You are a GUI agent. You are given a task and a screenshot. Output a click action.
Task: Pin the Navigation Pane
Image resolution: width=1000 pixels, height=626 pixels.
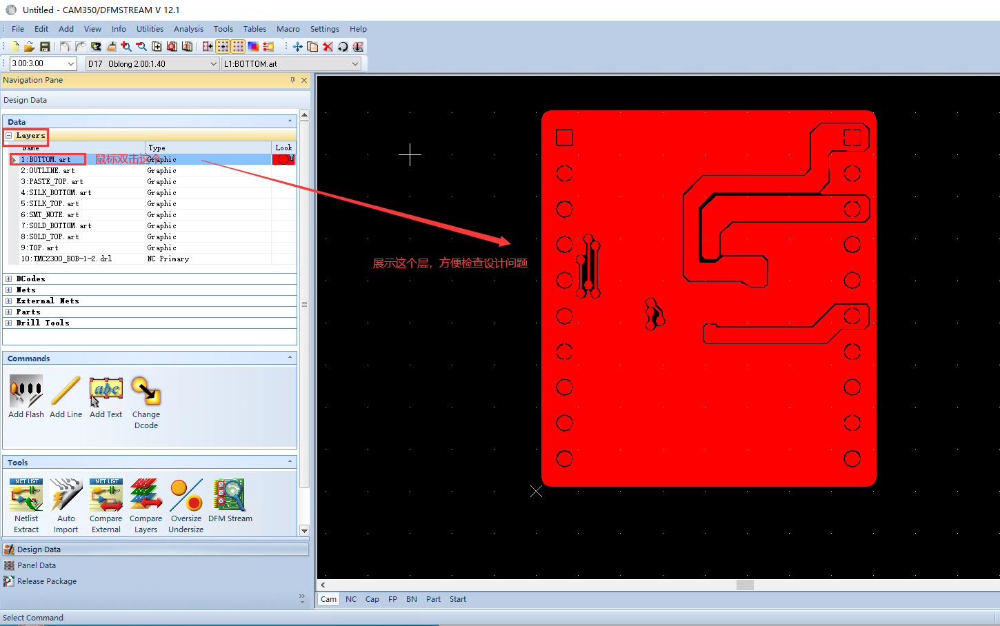292,80
